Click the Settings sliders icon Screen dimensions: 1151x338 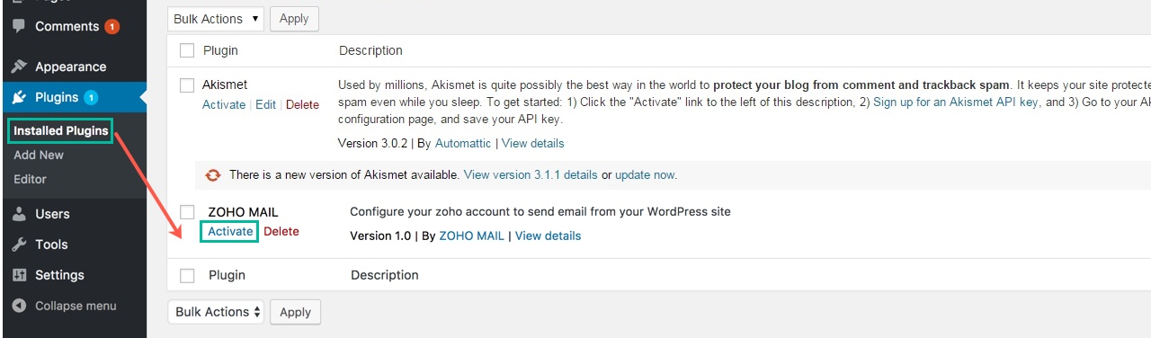pos(19,275)
